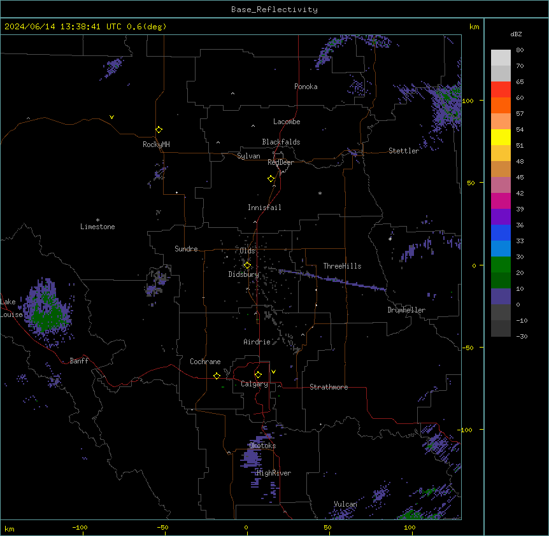Image resolution: width=549 pixels, height=536 pixels.
Task: Click the Ponoka city label
Action: tap(306, 87)
